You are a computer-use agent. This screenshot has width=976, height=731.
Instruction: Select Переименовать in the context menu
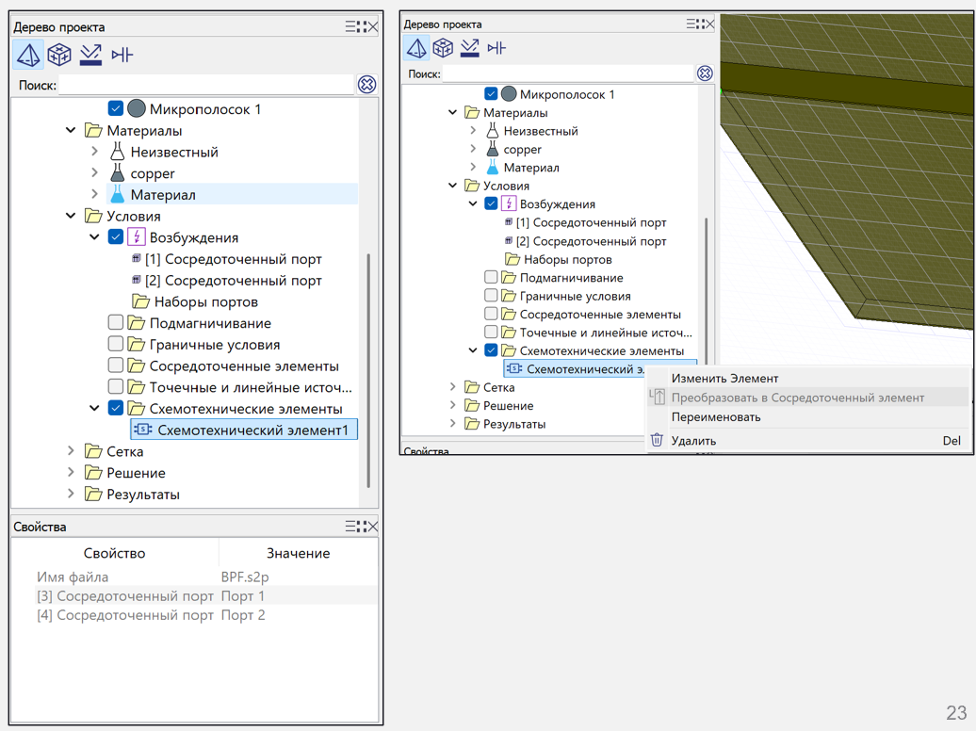(x=715, y=416)
